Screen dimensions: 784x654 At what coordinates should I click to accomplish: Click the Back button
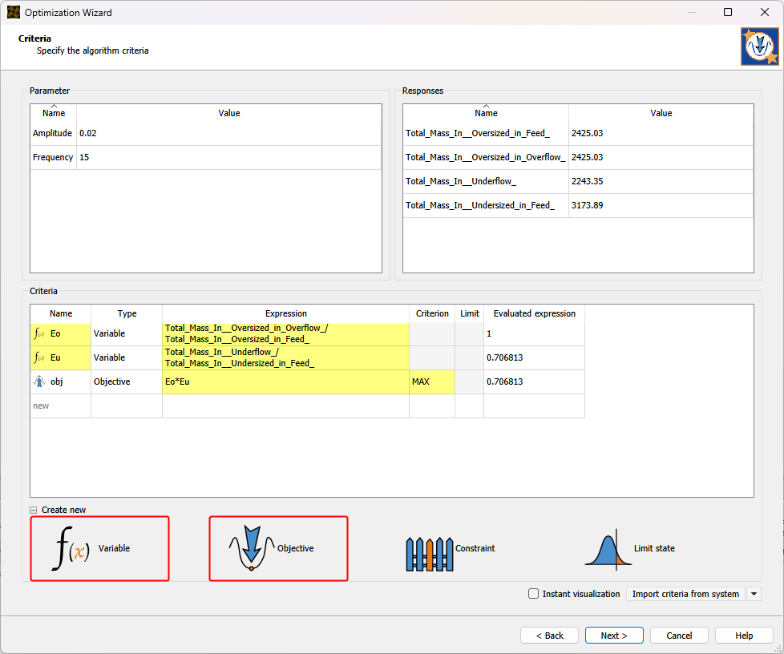click(x=549, y=636)
